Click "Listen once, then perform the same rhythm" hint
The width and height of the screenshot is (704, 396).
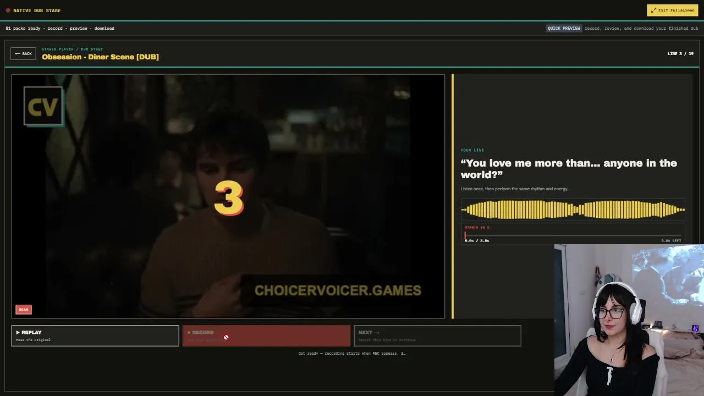pyautogui.click(x=514, y=189)
